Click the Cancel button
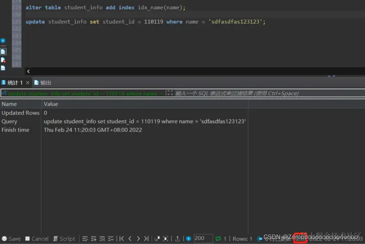 [37, 239]
